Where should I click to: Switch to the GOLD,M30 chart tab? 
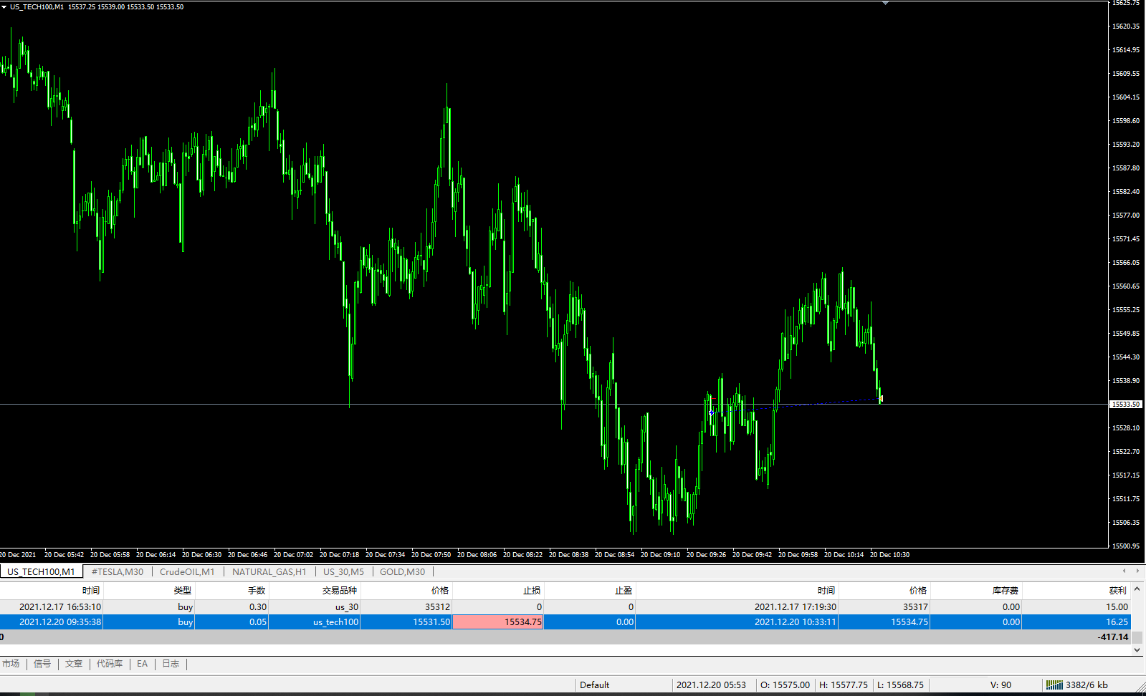pyautogui.click(x=402, y=571)
